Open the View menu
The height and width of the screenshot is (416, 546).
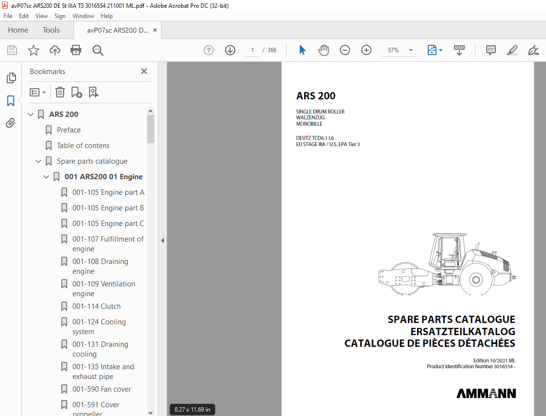click(x=41, y=16)
